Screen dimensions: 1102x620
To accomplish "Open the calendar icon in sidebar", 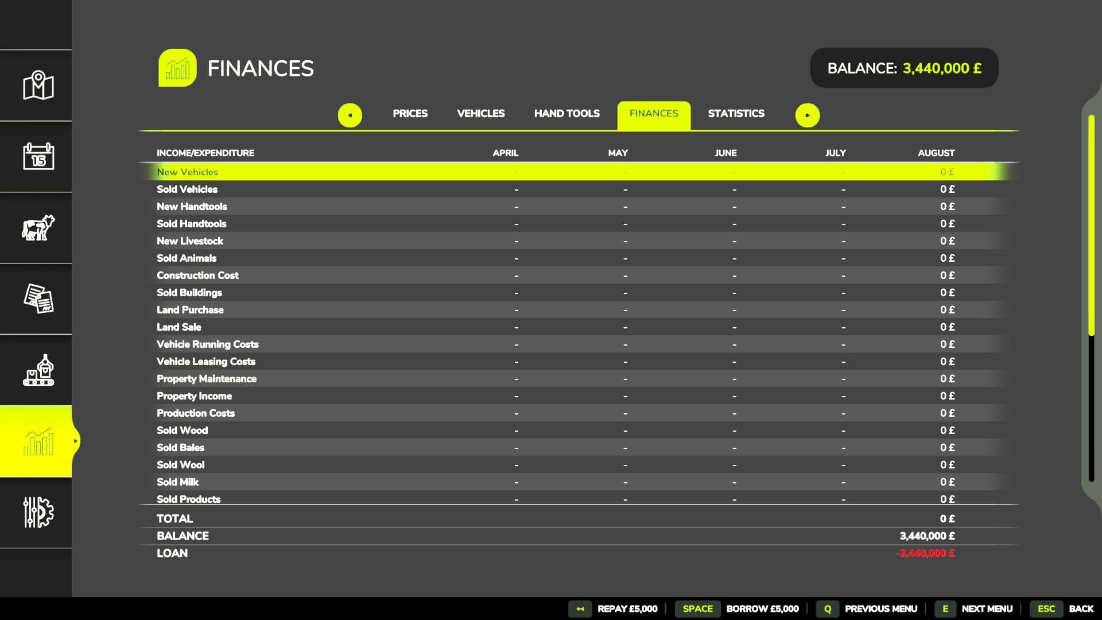I will [38, 156].
